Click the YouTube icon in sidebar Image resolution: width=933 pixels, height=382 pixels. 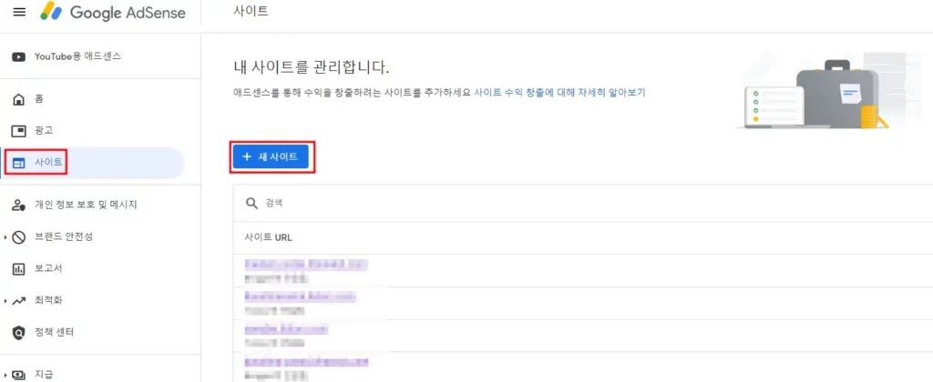coord(19,57)
